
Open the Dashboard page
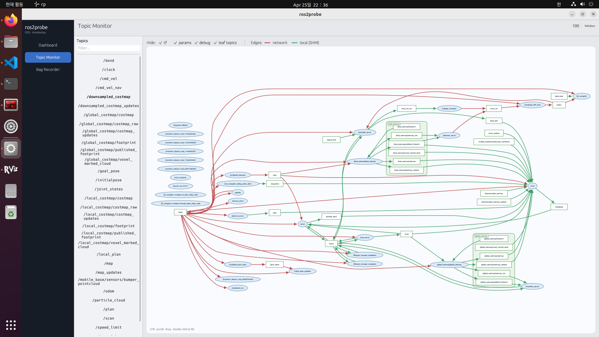point(48,45)
